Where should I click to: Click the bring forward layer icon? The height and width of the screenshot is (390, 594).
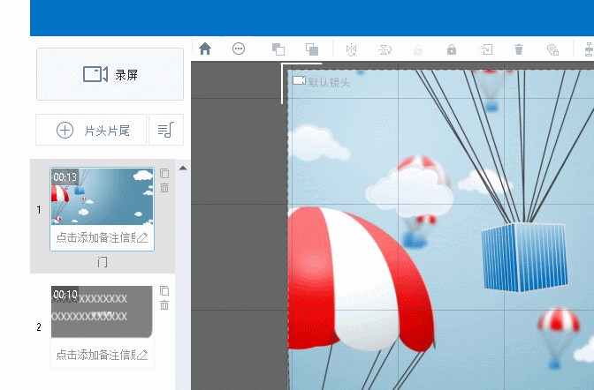point(278,49)
